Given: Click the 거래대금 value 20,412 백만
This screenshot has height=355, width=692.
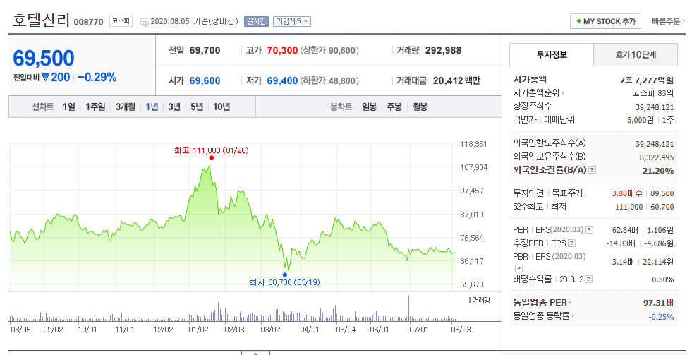Looking at the screenshot, I should [x=456, y=80].
